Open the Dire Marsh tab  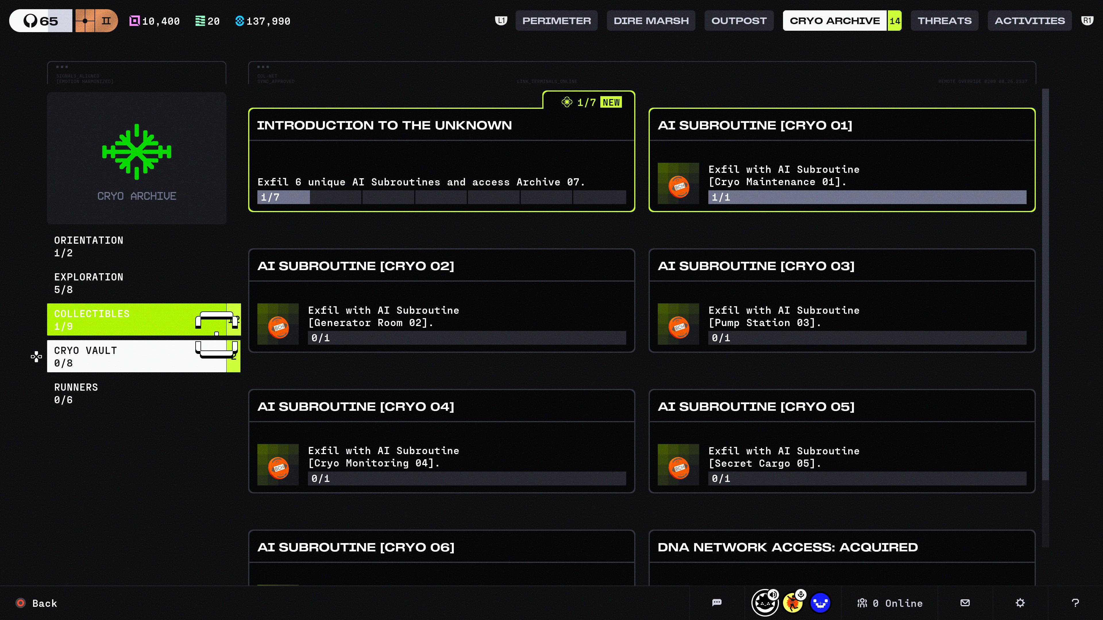point(651,21)
